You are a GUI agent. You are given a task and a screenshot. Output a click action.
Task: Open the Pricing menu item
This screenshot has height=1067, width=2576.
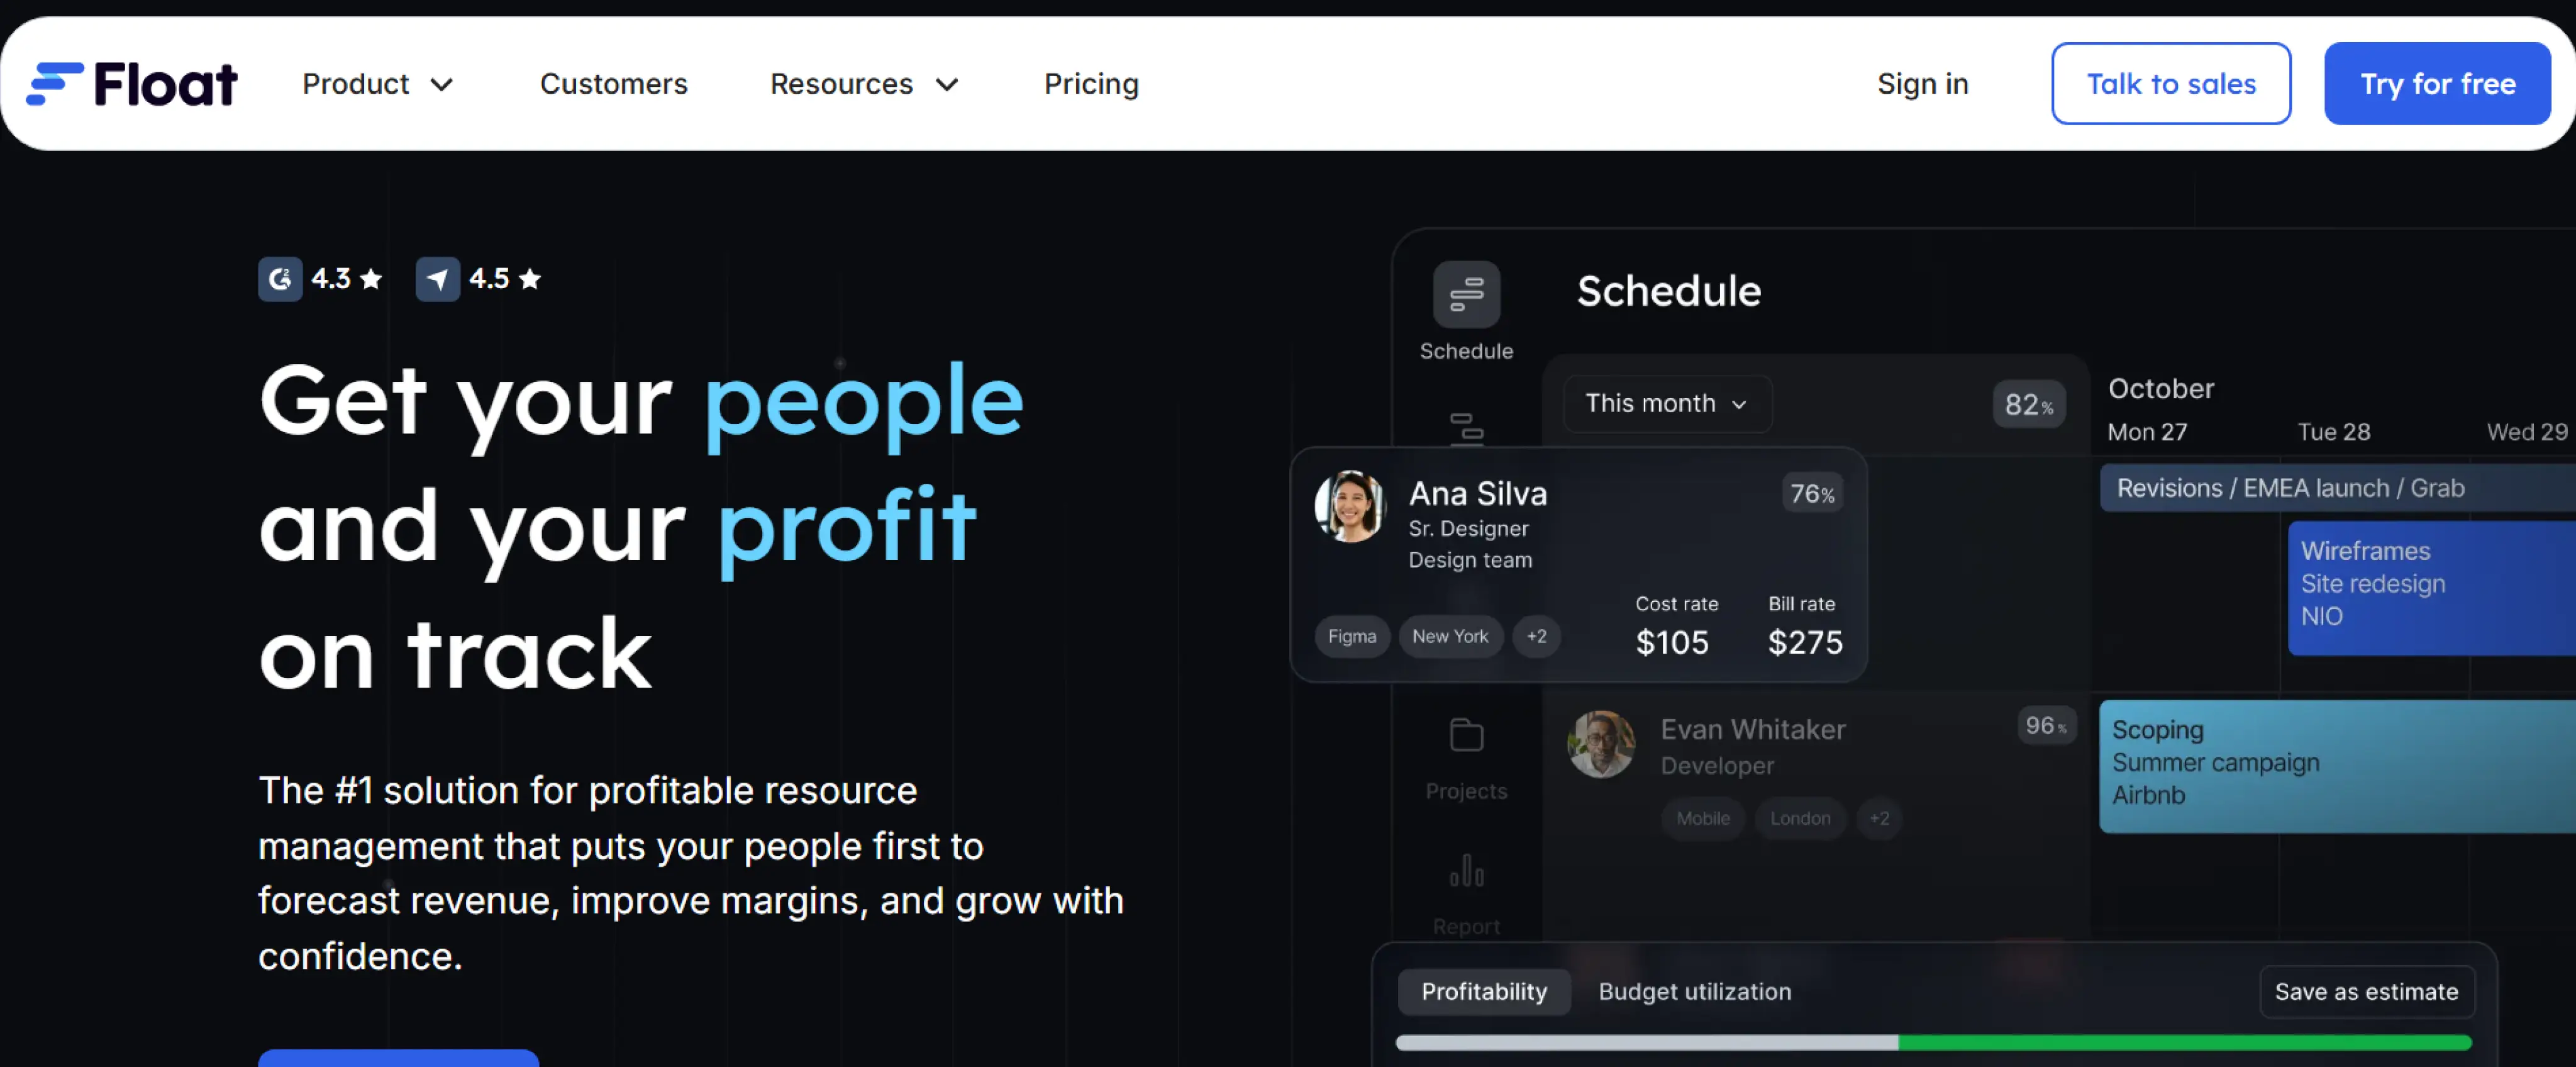pos(1091,84)
